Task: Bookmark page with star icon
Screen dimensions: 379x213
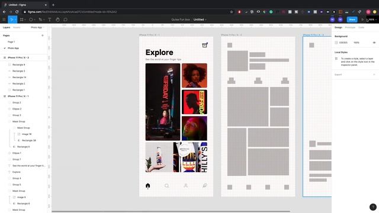Action: (232, 12)
